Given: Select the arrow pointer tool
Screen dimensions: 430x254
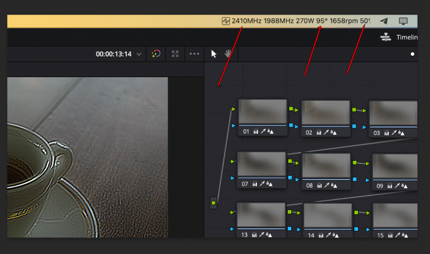Looking at the screenshot, I should [x=213, y=54].
